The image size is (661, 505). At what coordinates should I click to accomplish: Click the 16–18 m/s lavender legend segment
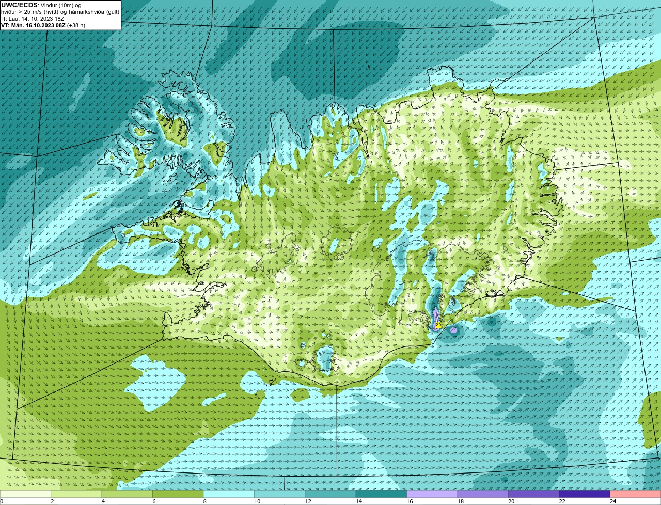tap(432, 494)
